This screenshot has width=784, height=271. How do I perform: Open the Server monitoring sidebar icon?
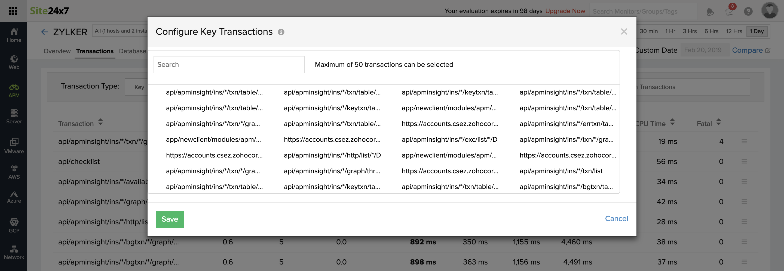[x=14, y=116]
